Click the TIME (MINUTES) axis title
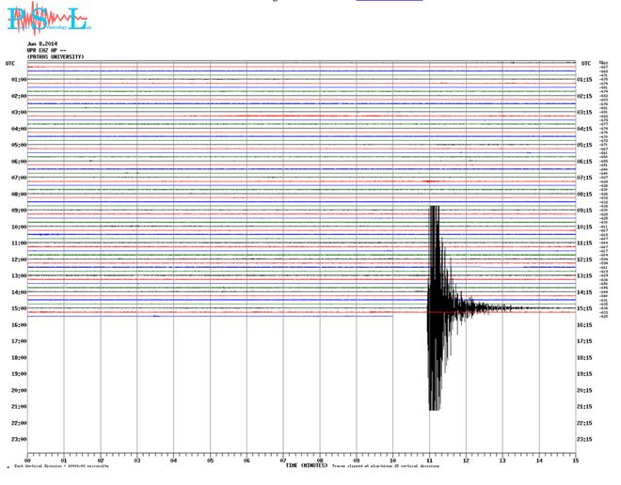The height and width of the screenshot is (485, 621). (x=306, y=465)
